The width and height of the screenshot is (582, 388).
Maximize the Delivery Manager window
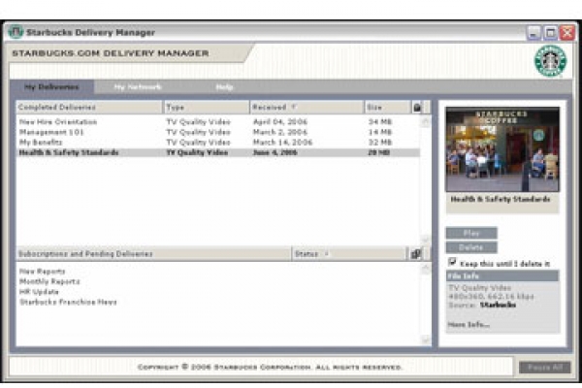550,33
